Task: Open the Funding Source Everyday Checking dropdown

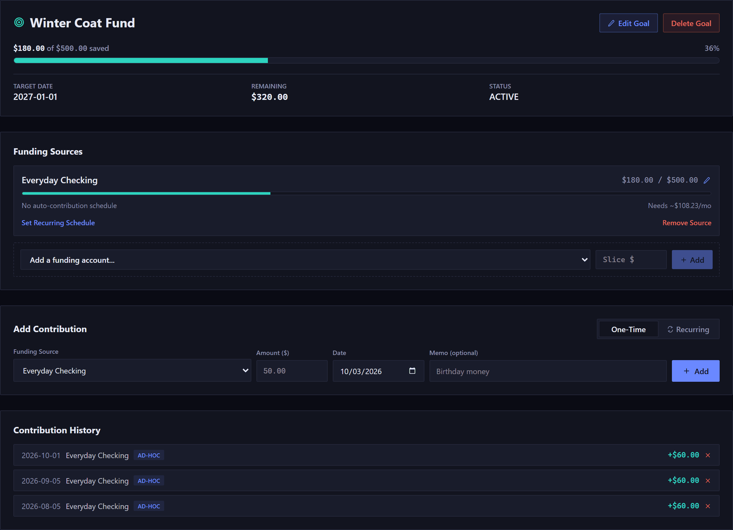Action: [132, 371]
